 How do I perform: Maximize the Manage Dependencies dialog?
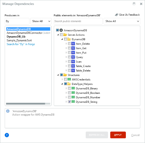(x=134, y=4)
